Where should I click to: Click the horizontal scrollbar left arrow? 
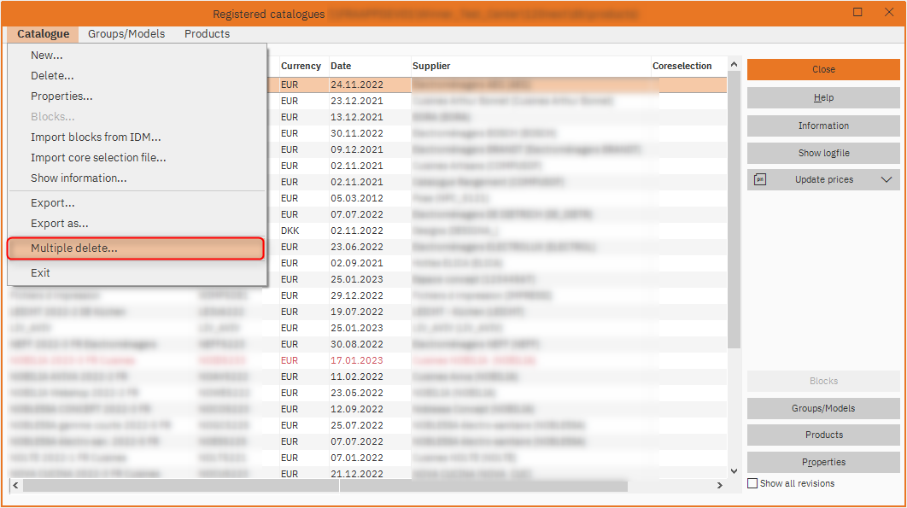pos(15,486)
